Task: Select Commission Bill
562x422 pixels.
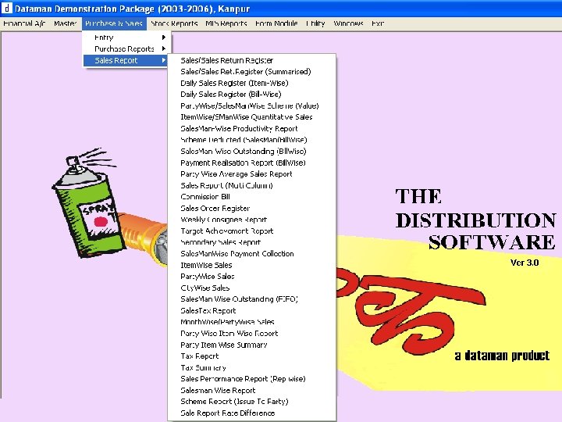Action: coord(251,197)
